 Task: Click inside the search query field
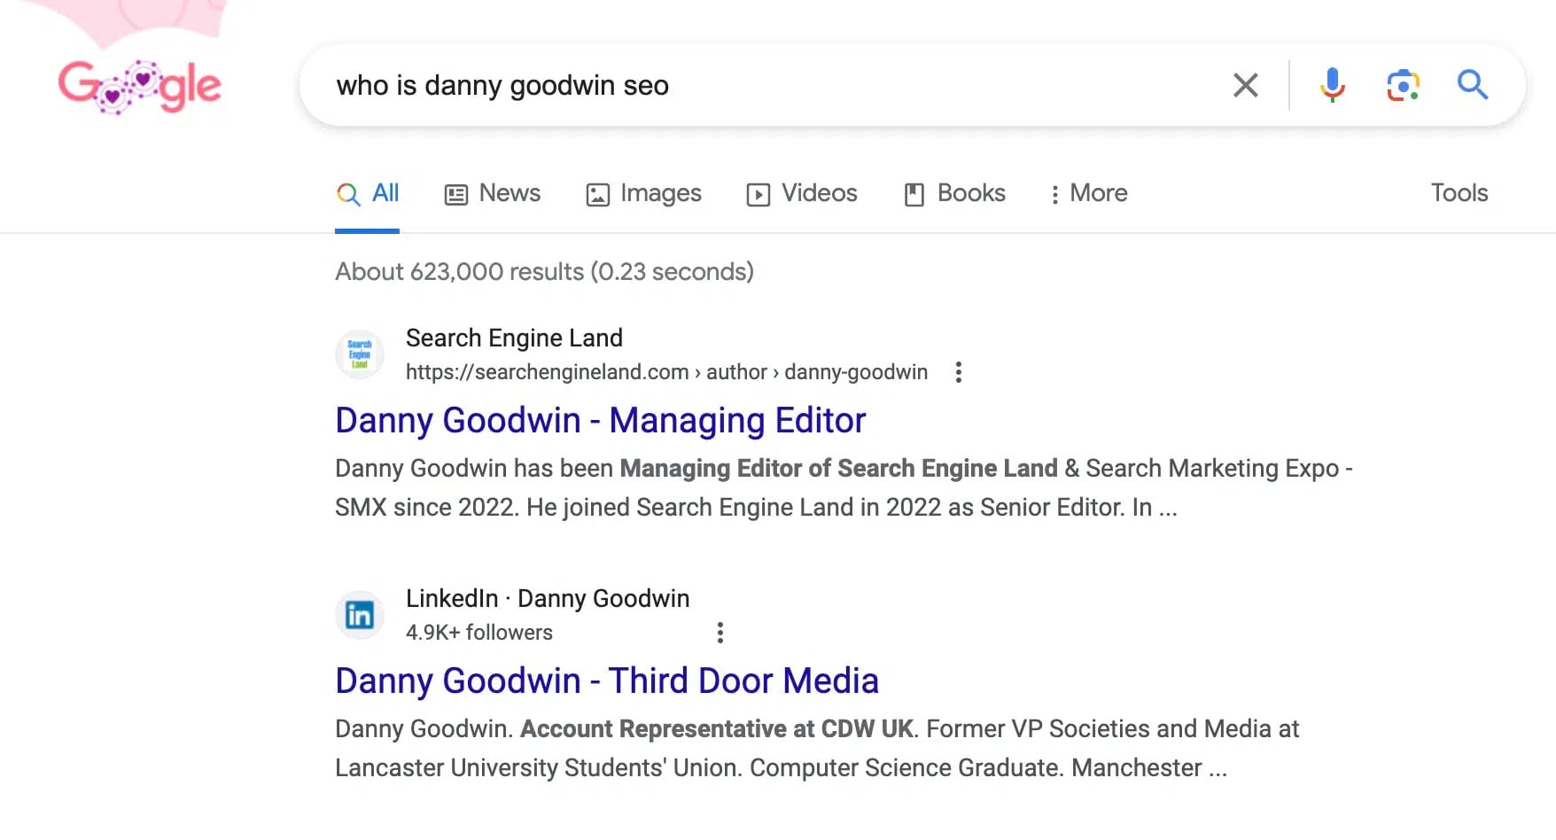(x=762, y=85)
